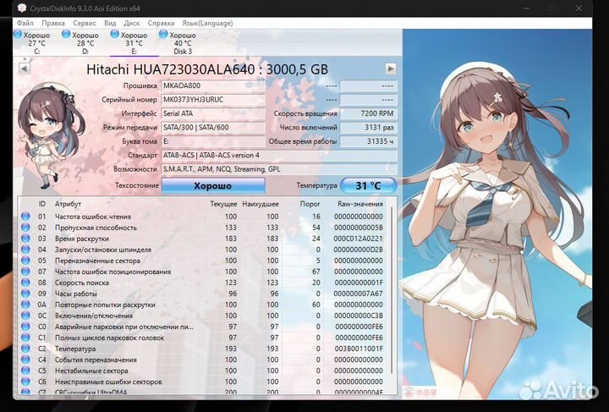
Task: Click status orb for attribute C2
Action: (25, 349)
